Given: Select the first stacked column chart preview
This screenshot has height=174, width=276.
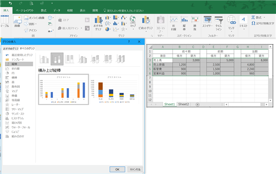Looking at the screenshot, I should click(63, 89).
